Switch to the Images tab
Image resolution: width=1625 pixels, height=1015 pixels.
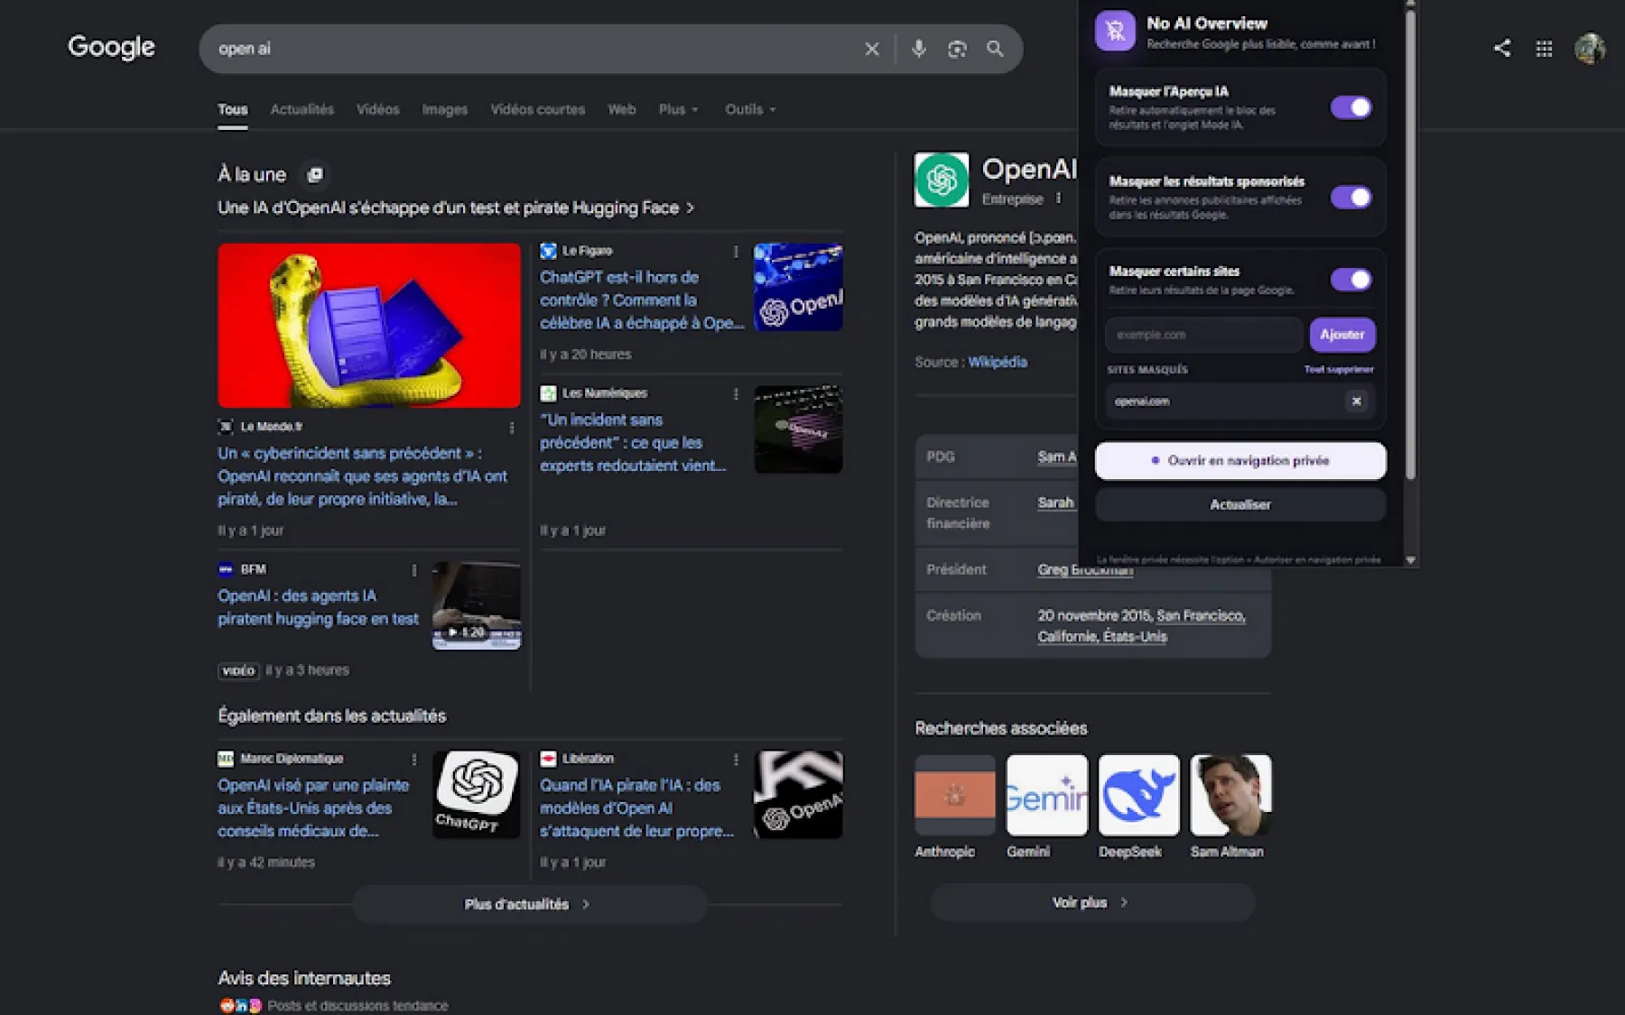click(x=444, y=109)
